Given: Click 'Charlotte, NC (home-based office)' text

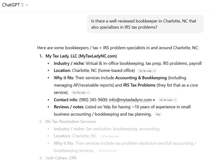Looking at the screenshot, I should pos(103,71).
